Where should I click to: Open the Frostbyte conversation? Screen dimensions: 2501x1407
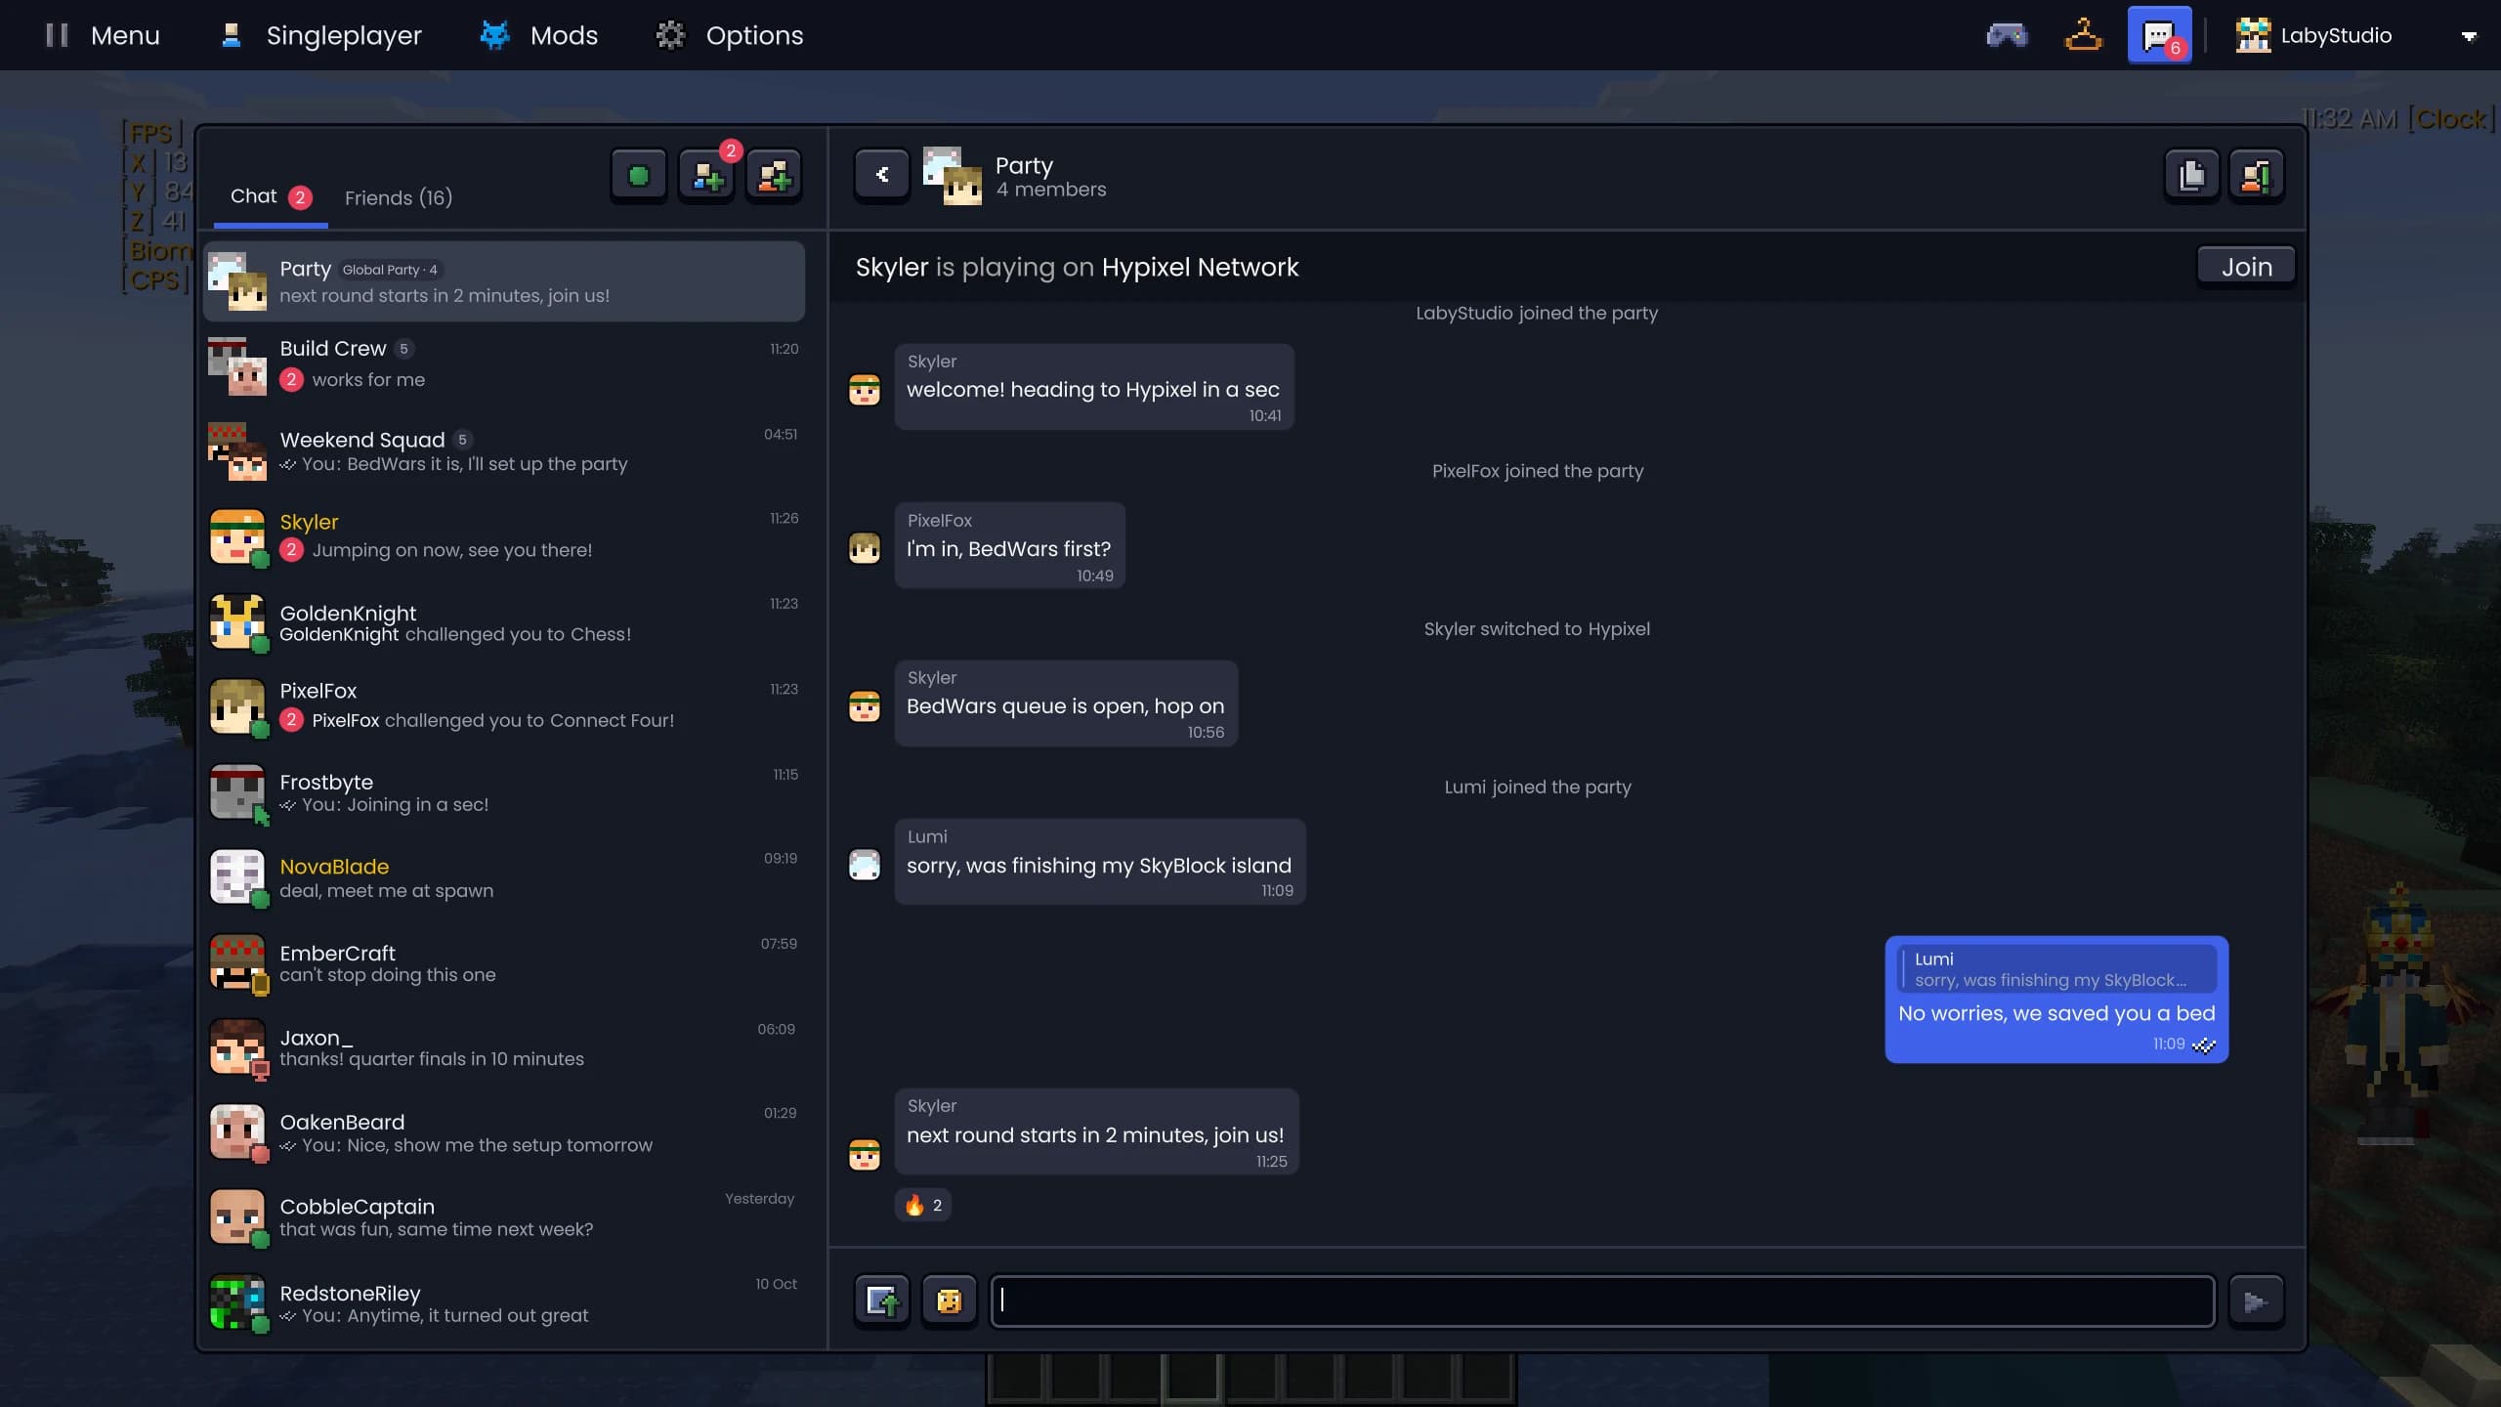coord(504,792)
